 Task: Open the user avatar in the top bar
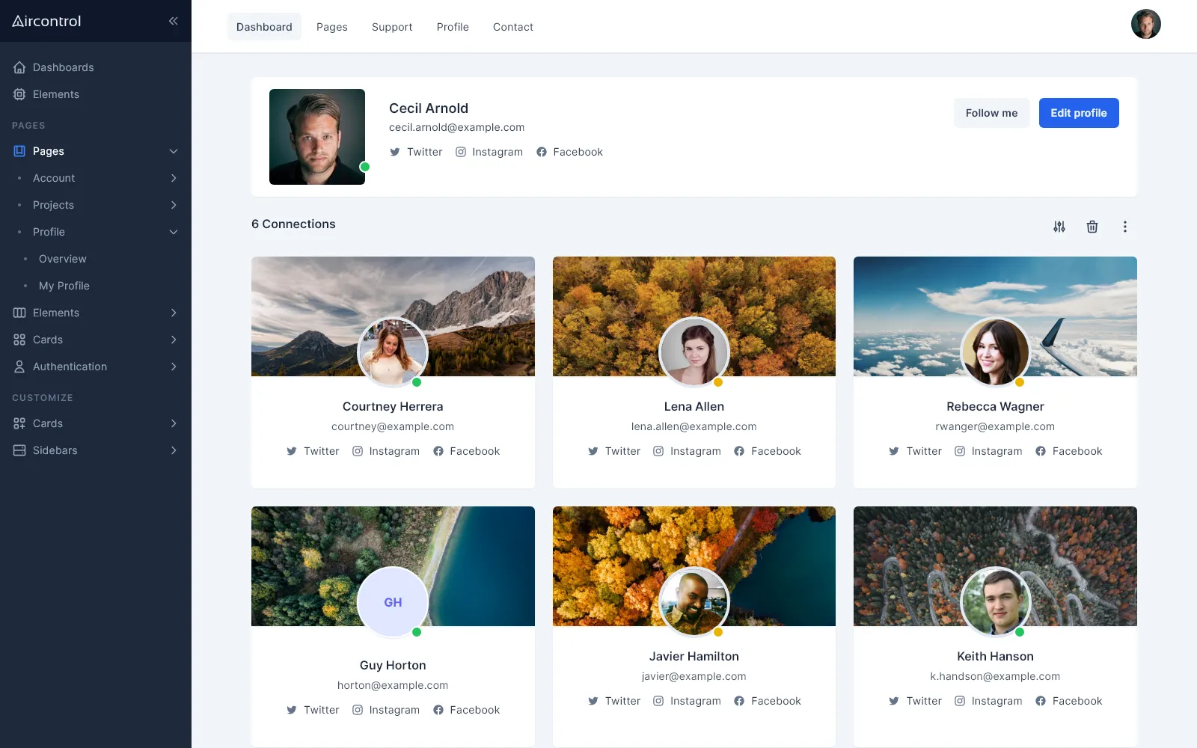click(1146, 24)
